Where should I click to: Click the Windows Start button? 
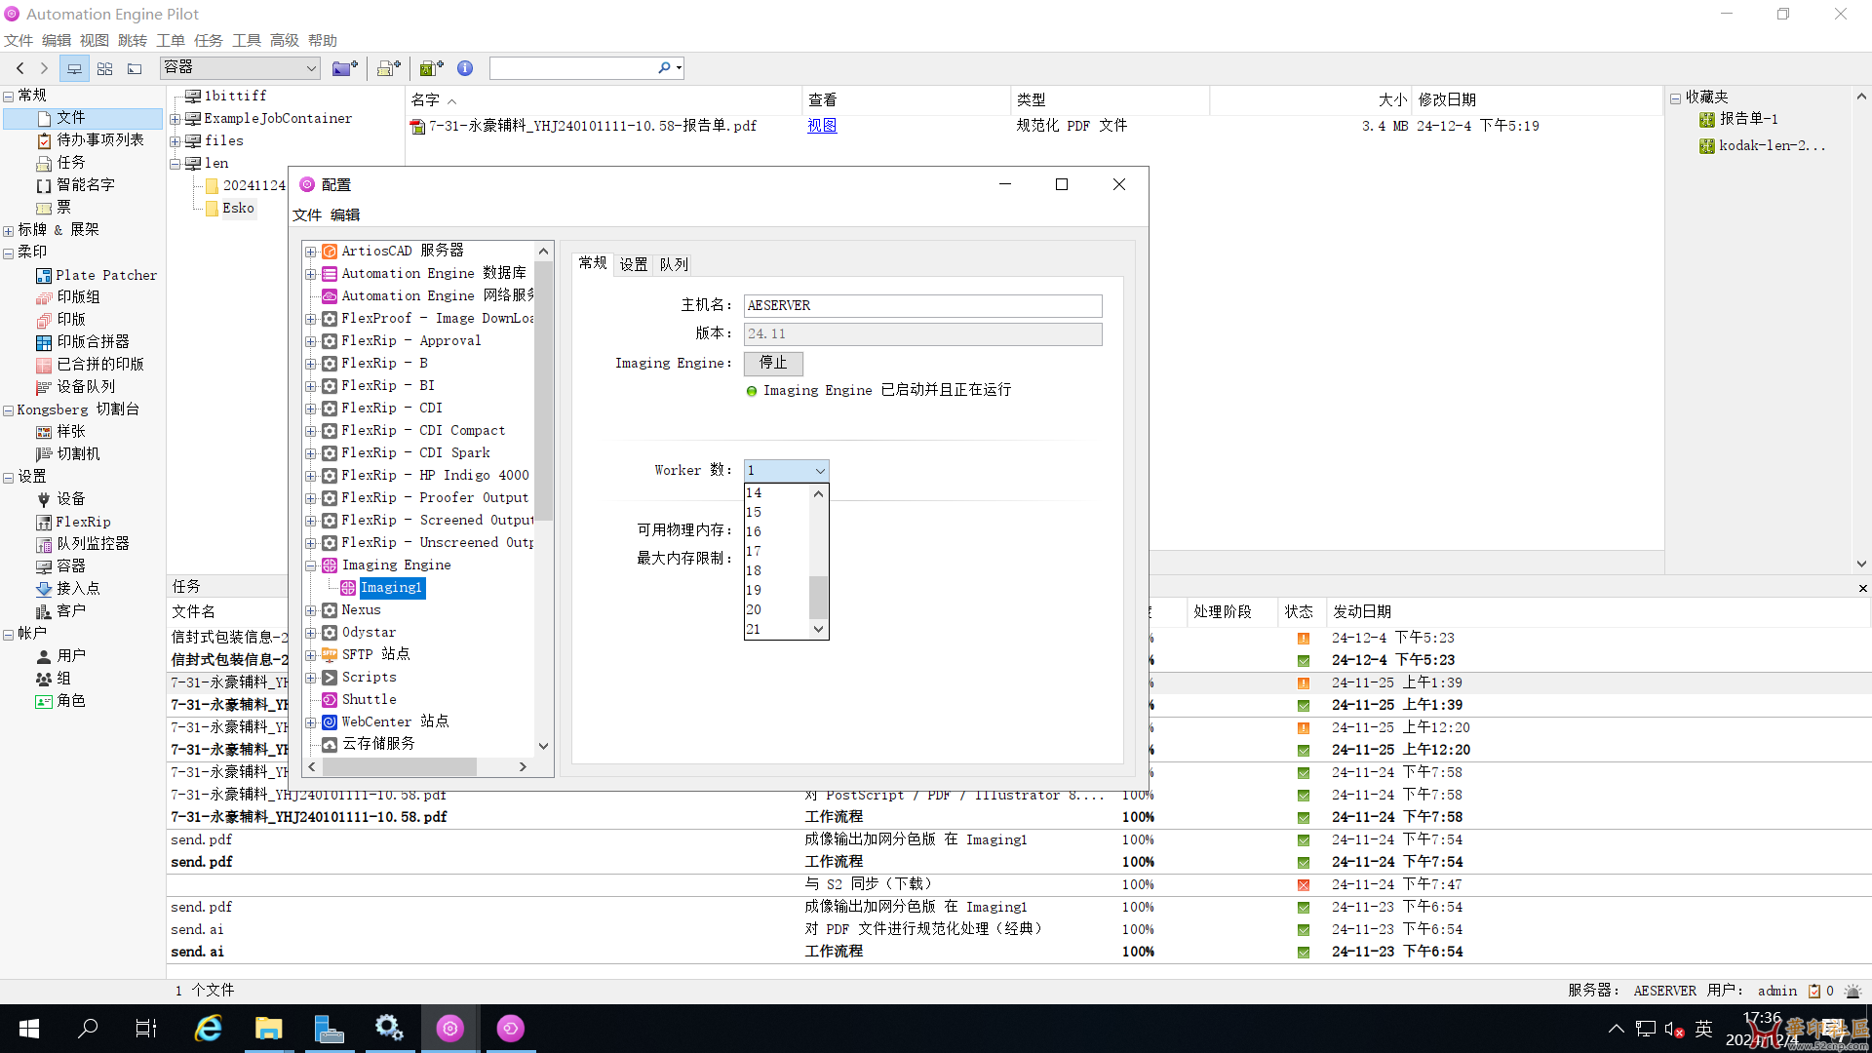tap(29, 1029)
